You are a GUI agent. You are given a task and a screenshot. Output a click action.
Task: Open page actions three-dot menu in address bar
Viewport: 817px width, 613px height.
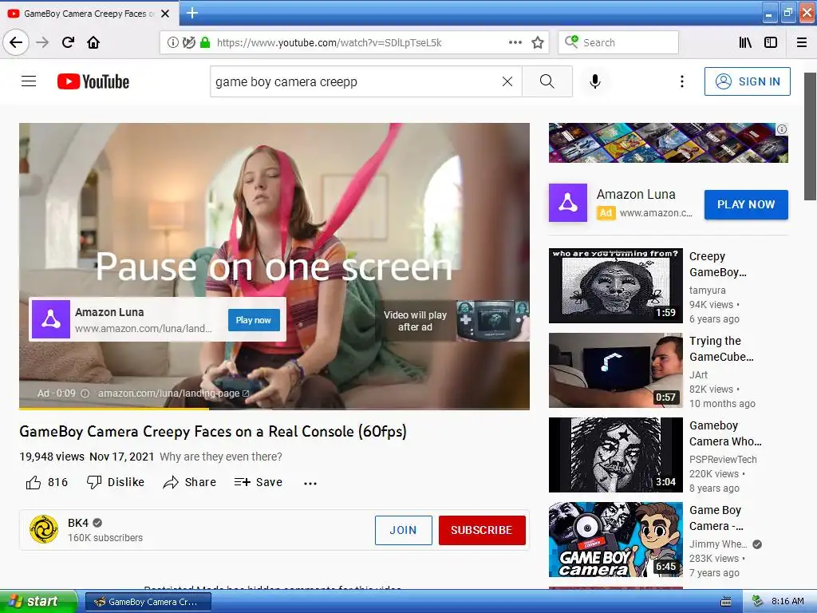pos(515,43)
